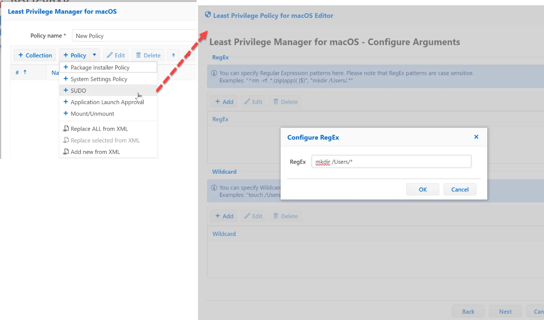The width and height of the screenshot is (544, 320).
Task: Click the RegEx text input field
Action: coord(391,162)
